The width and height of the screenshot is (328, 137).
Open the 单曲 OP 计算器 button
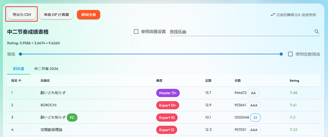pyautogui.click(x=56, y=15)
